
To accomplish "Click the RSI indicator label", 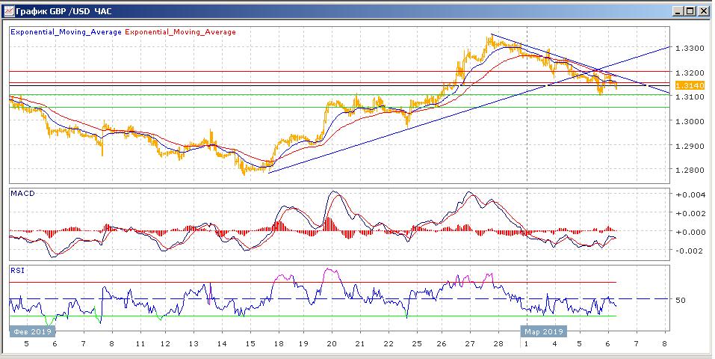I will coord(17,271).
